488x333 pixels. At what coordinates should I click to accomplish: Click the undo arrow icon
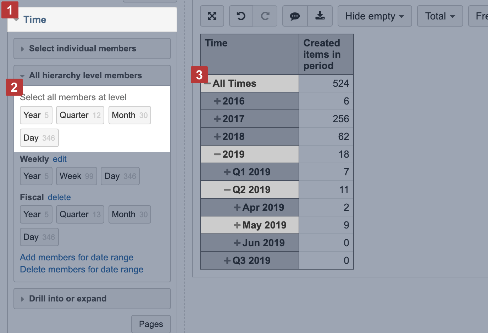coord(241,16)
